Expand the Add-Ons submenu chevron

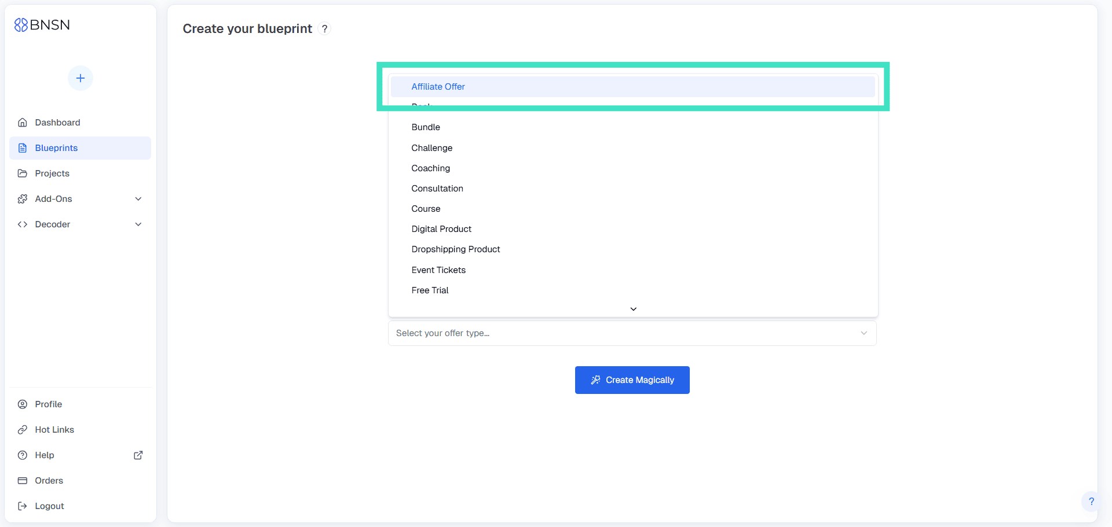(x=138, y=199)
